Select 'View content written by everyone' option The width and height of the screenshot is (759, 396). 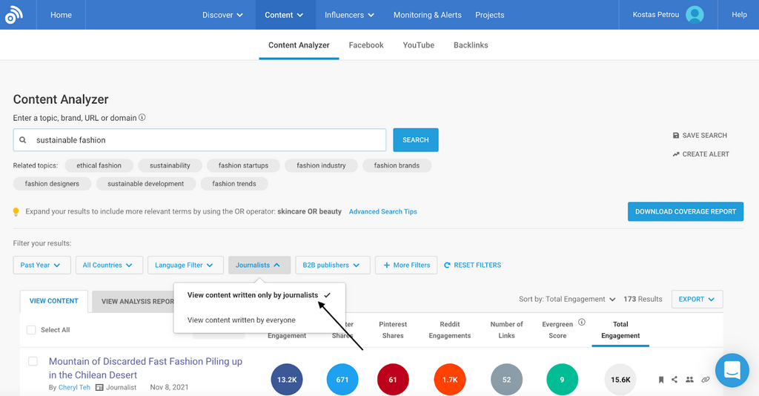click(241, 320)
